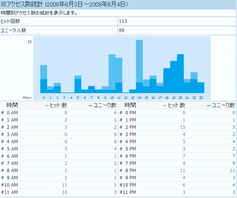The image size is (237, 198).
Task: Select the # 2 PM row
Action: pyautogui.click(x=177, y=127)
